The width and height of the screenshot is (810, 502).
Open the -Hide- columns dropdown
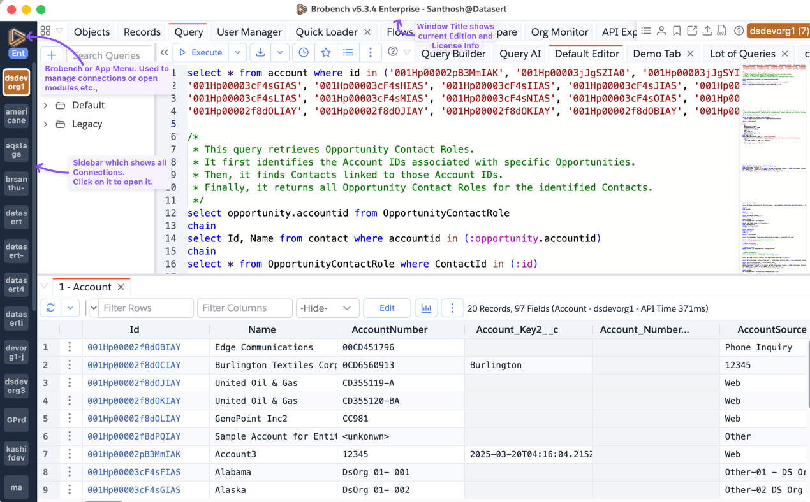(x=327, y=308)
